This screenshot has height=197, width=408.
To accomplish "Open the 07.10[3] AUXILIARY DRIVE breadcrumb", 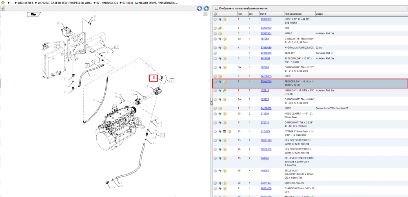I will tap(151, 3).
